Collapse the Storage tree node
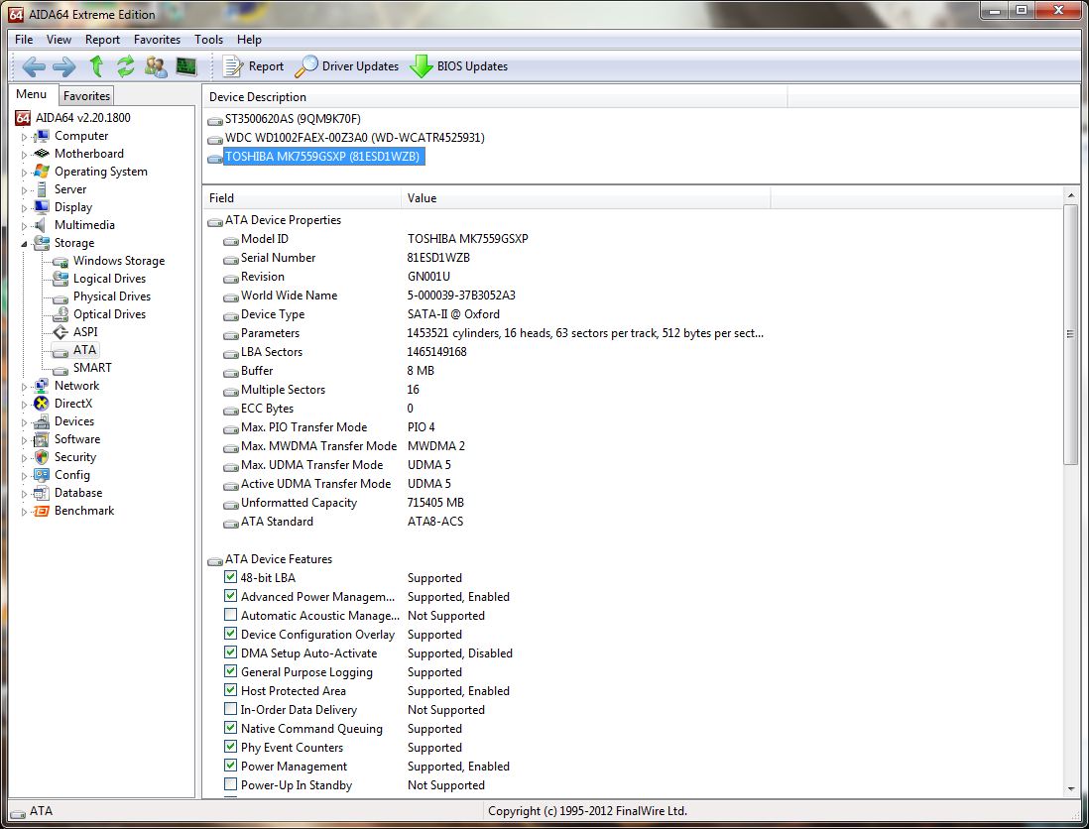This screenshot has height=829, width=1089. pyautogui.click(x=24, y=244)
